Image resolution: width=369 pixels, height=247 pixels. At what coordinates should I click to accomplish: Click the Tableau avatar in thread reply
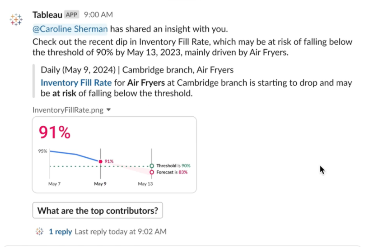coord(40,231)
